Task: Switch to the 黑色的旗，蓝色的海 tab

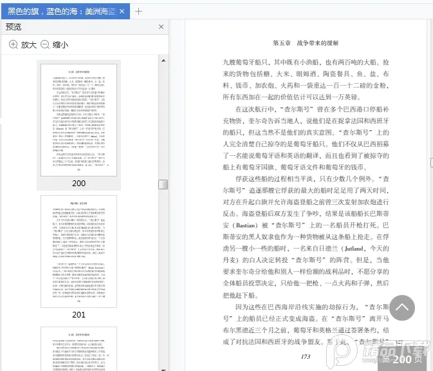Action: click(x=66, y=12)
